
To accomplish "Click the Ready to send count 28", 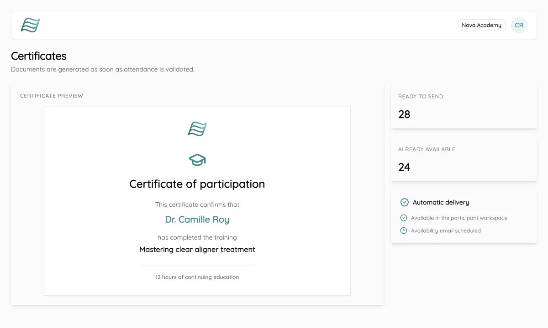I will pos(404,114).
